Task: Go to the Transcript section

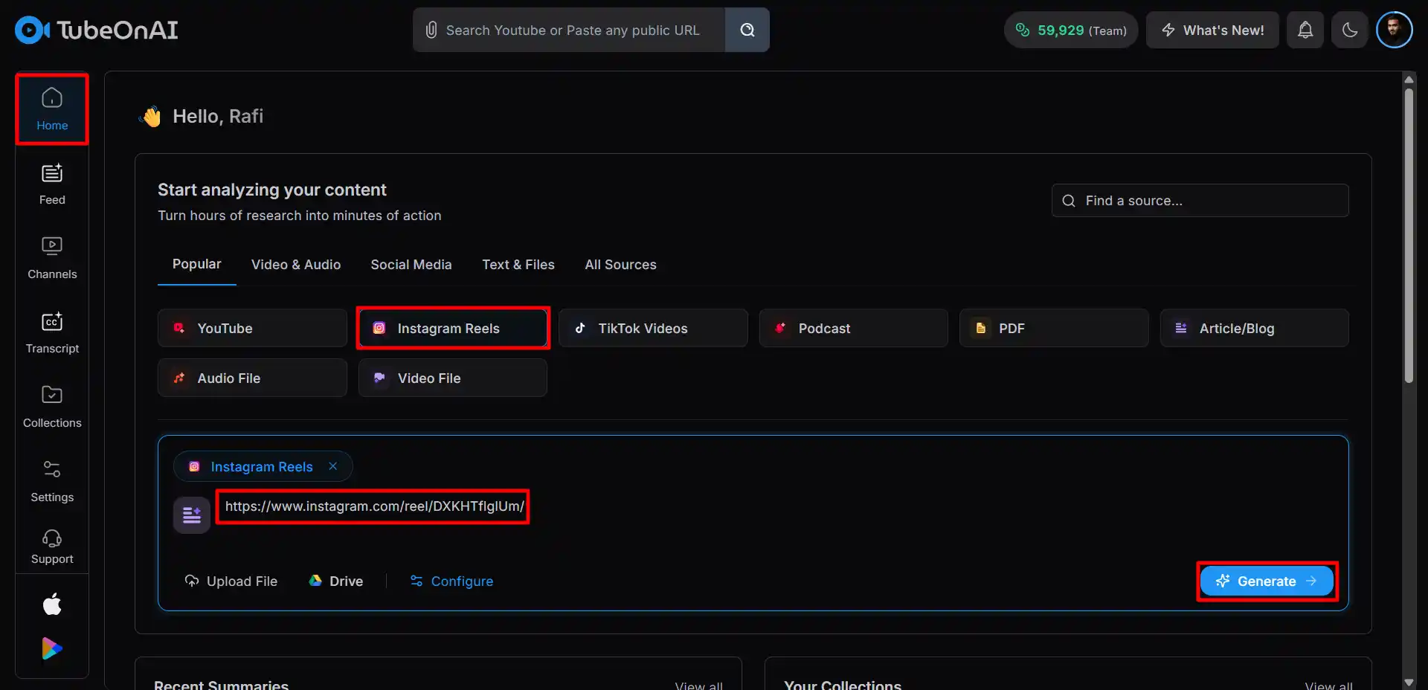Action: [52, 332]
